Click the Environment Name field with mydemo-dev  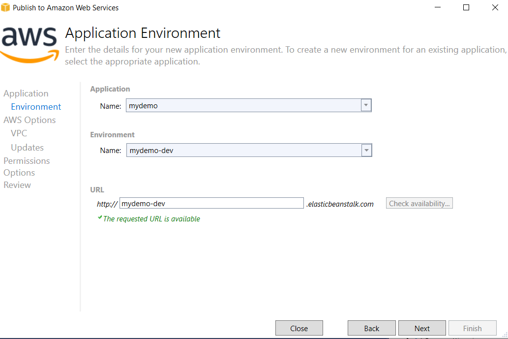pyautogui.click(x=249, y=151)
